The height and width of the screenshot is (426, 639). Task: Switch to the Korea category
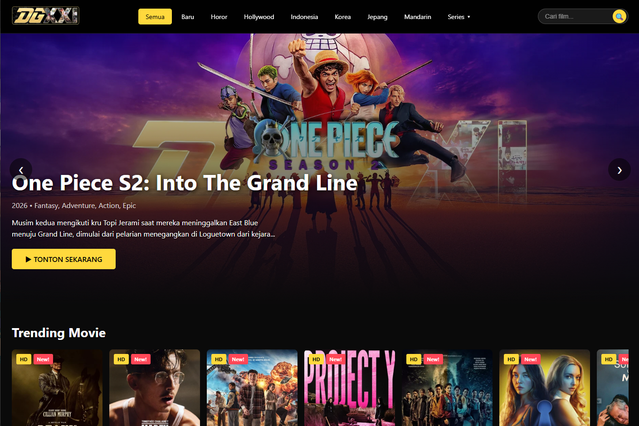(343, 17)
